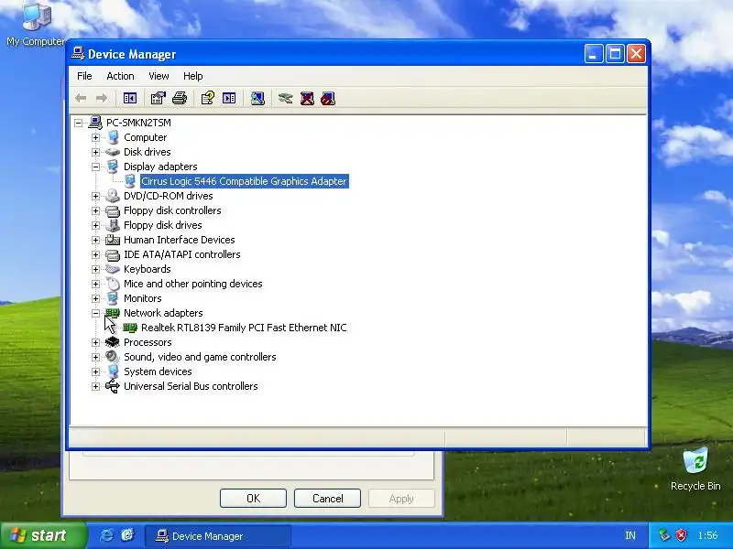Open the Action menu
Viewport: 733px width, 549px height.
pyautogui.click(x=120, y=76)
